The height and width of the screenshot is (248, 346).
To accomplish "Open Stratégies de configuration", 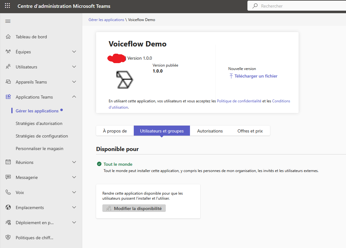I will tap(42, 136).
